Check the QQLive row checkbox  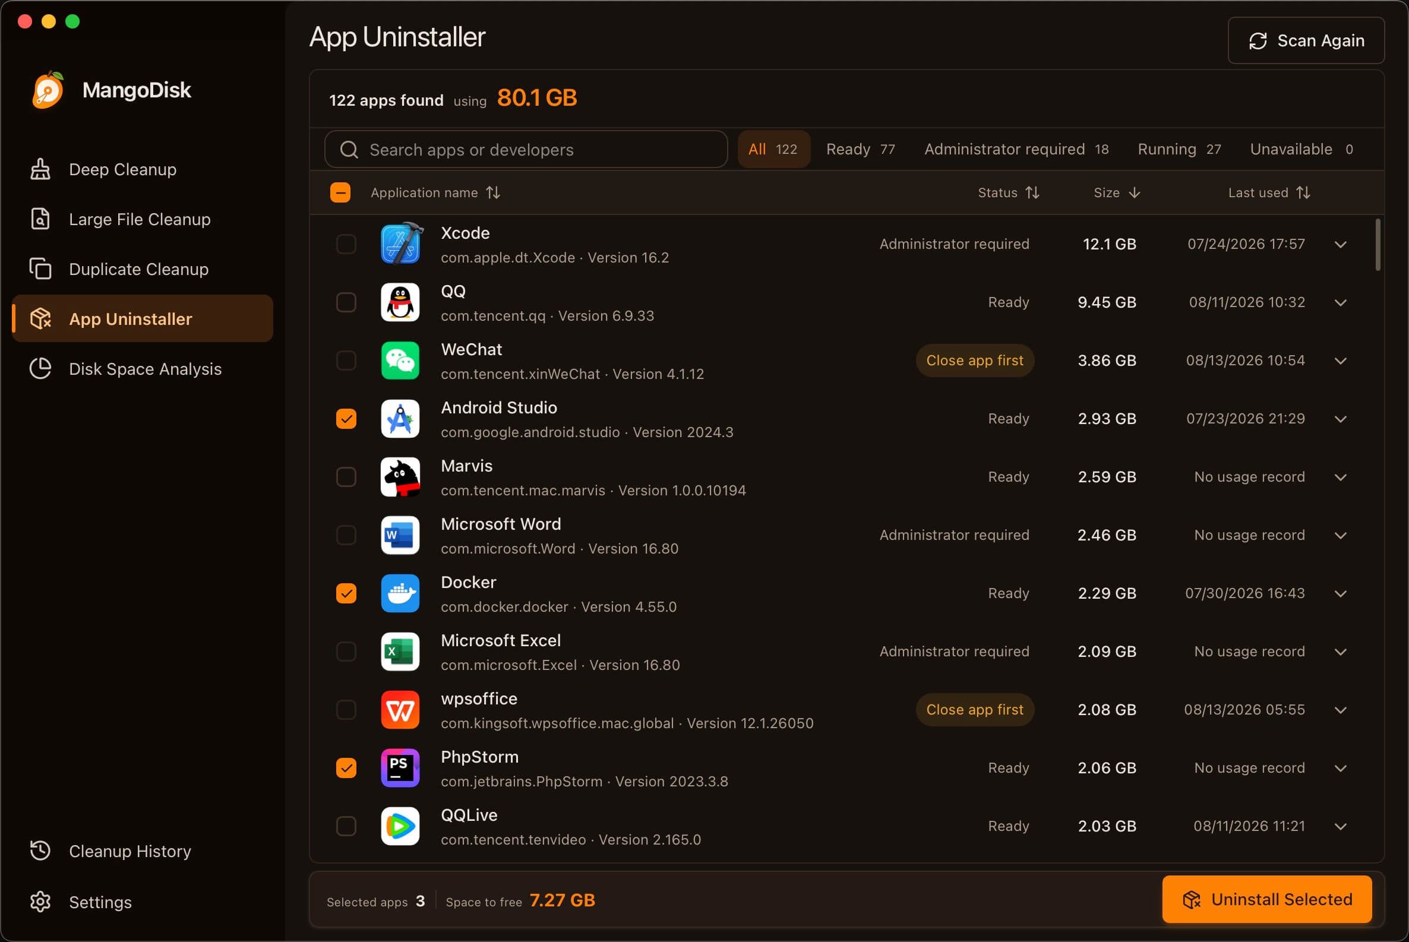346,827
